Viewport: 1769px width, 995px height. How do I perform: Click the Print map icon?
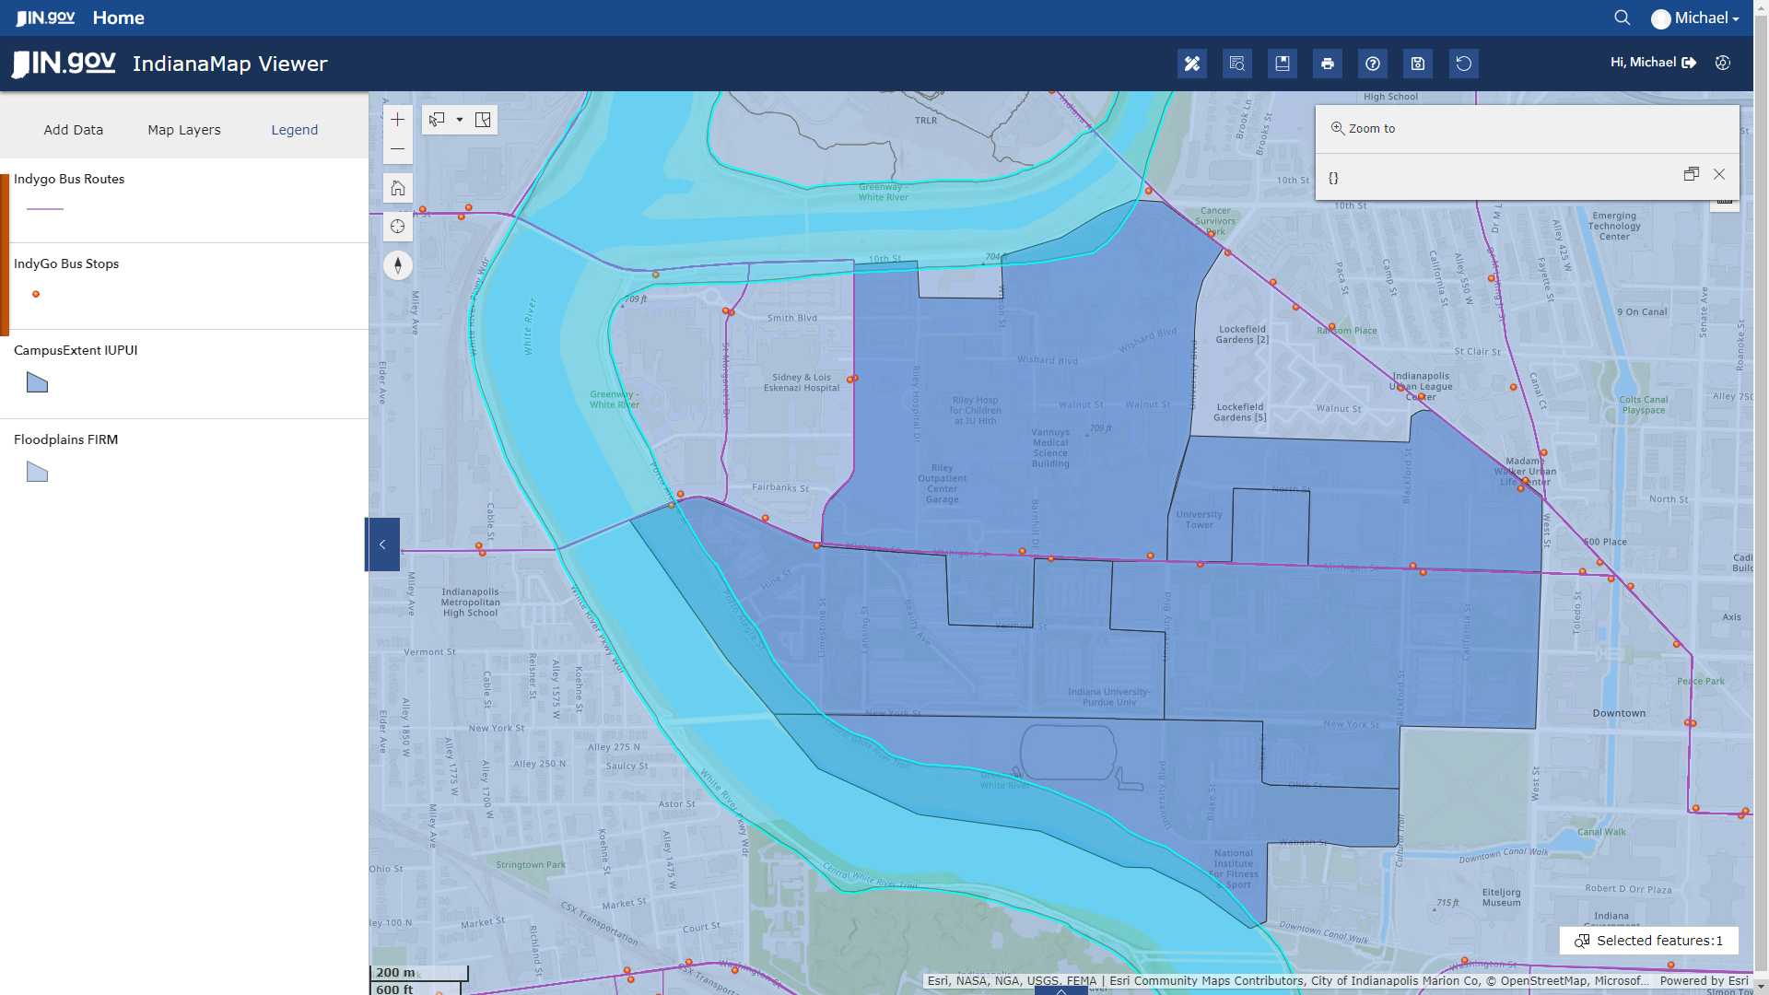coord(1327,64)
